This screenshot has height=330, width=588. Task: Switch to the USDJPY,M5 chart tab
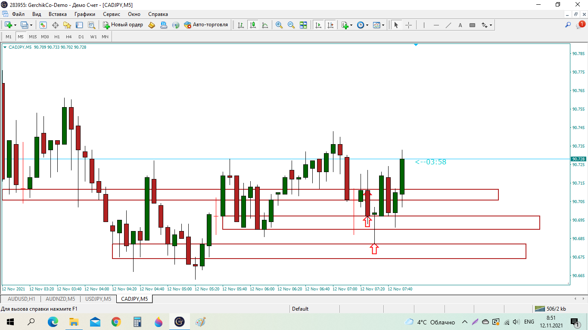point(98,299)
